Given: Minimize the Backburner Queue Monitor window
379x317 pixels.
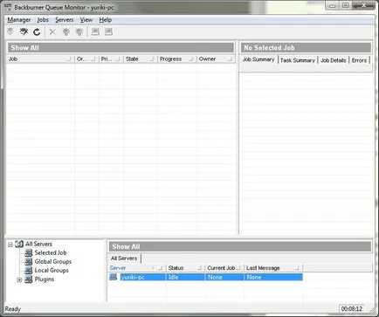Looking at the screenshot, I should click(332, 5).
